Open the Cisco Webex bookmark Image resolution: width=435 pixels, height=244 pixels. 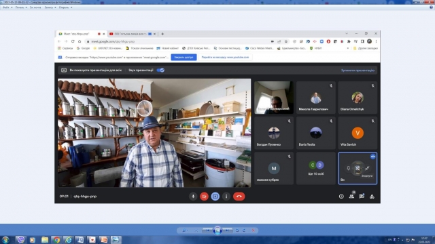pos(260,48)
